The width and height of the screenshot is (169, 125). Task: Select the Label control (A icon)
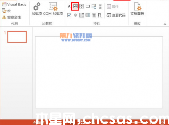point(69,6)
